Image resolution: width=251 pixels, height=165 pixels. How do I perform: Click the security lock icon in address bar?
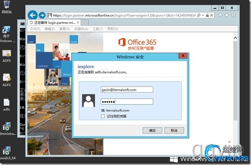click(x=207, y=15)
